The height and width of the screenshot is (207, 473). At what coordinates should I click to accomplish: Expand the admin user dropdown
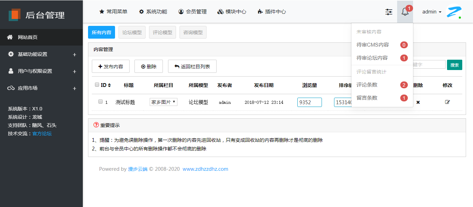coord(432,12)
